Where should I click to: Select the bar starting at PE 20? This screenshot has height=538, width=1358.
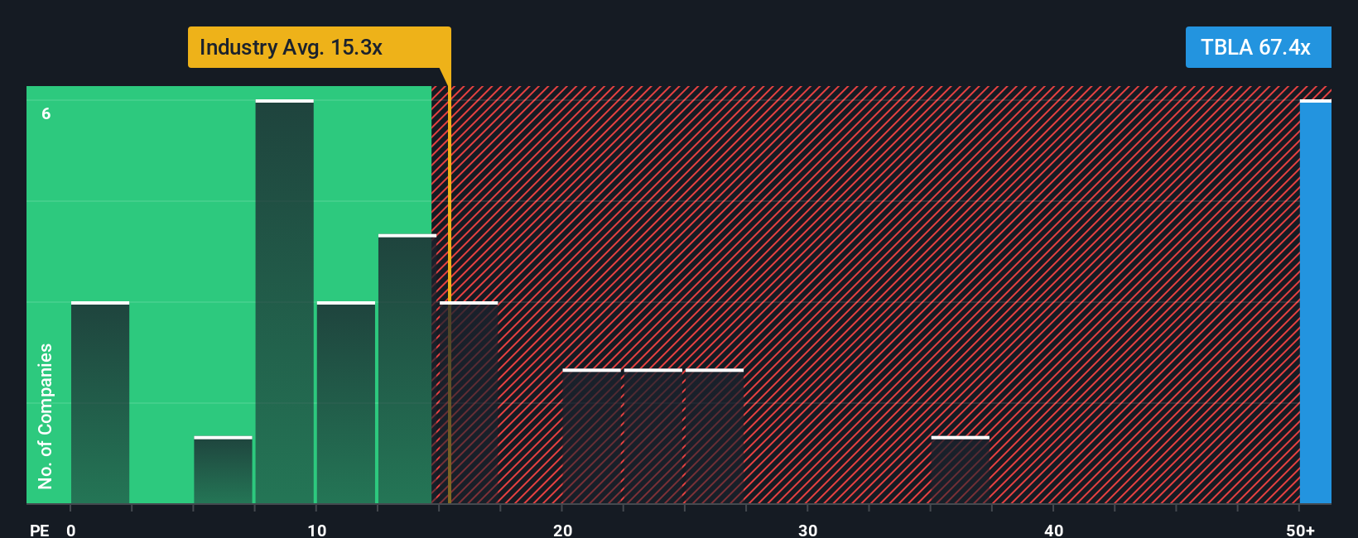tap(591, 437)
